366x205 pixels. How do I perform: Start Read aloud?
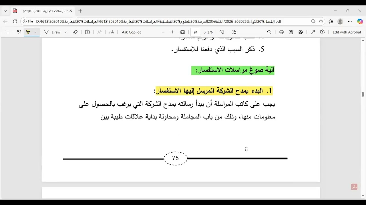pos(99,32)
